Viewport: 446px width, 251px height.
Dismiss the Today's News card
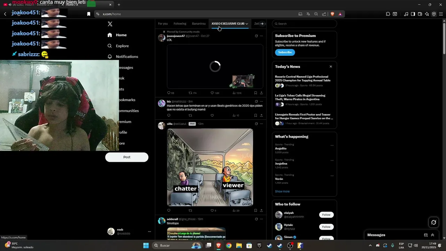pos(331,67)
